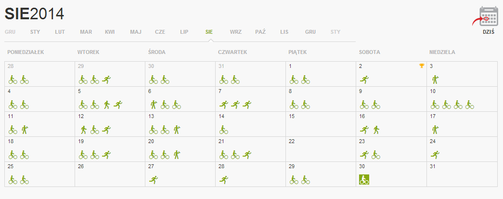
Task: Open the hiking workout on August 17
Action: [x=435, y=129]
